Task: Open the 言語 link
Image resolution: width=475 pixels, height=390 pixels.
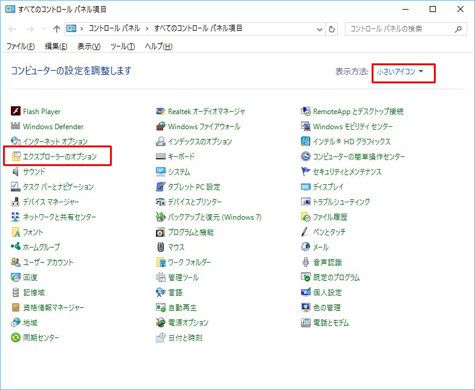Action: (x=175, y=292)
